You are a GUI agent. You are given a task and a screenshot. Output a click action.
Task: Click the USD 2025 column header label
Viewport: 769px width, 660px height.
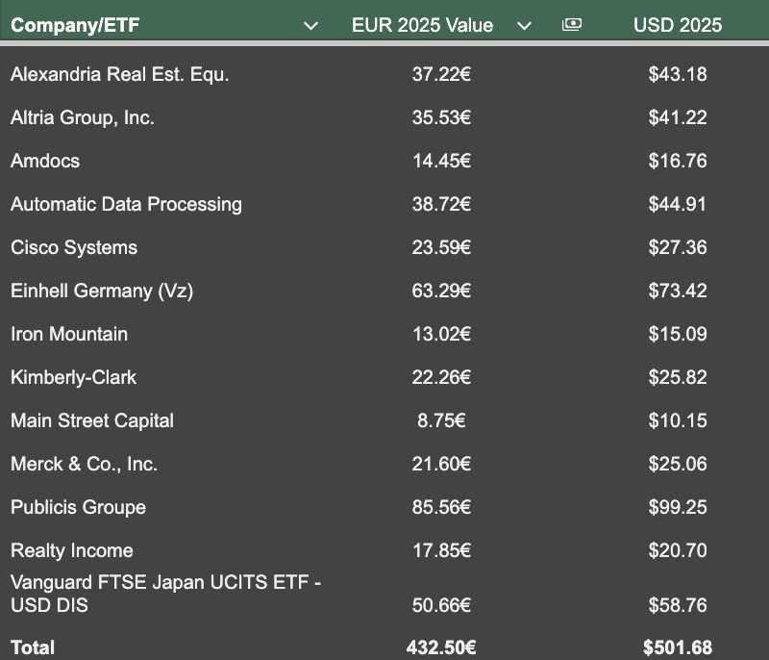(678, 26)
